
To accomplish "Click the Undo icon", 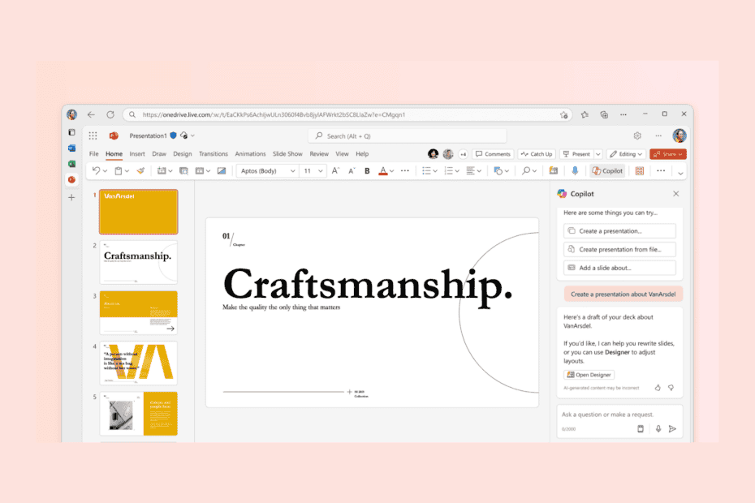I will coord(95,170).
